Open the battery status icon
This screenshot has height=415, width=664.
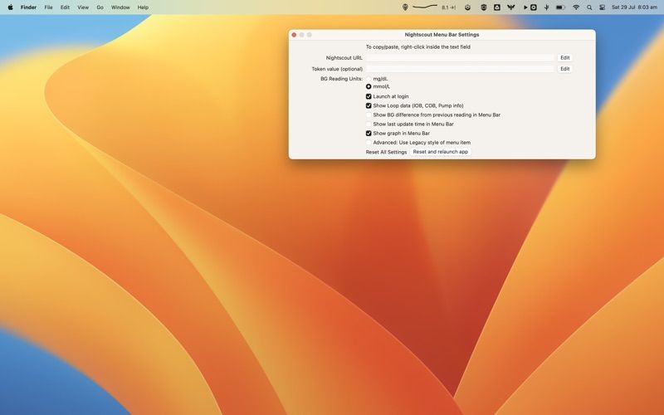pyautogui.click(x=560, y=7)
